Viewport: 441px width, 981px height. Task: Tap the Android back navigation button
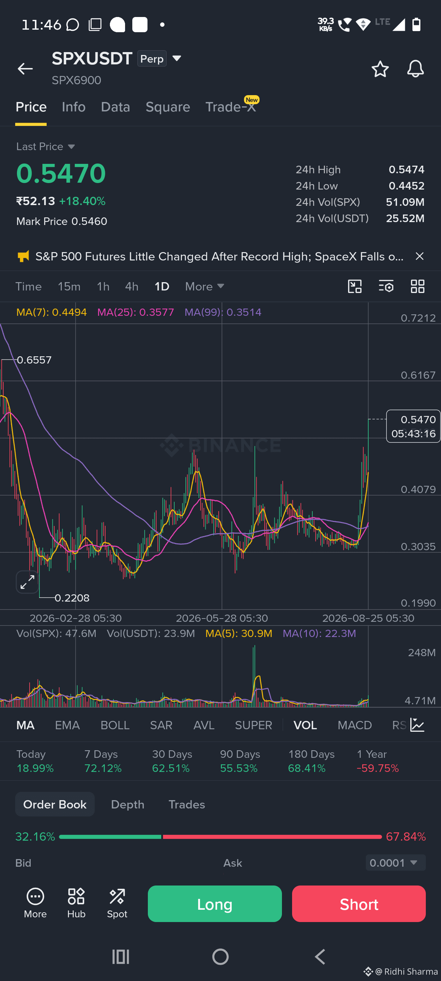320,957
